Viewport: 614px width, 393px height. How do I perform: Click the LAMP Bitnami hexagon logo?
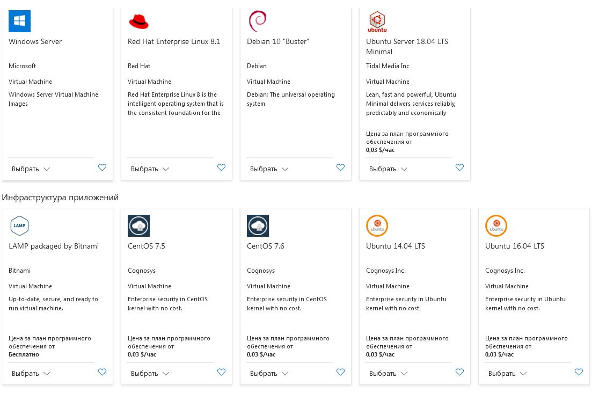point(19,225)
